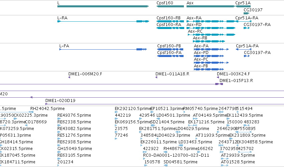The height and width of the screenshot is (167, 284).
Task: Select the RC0-DA0001-120700-023-D11 label
Action: 176,156
